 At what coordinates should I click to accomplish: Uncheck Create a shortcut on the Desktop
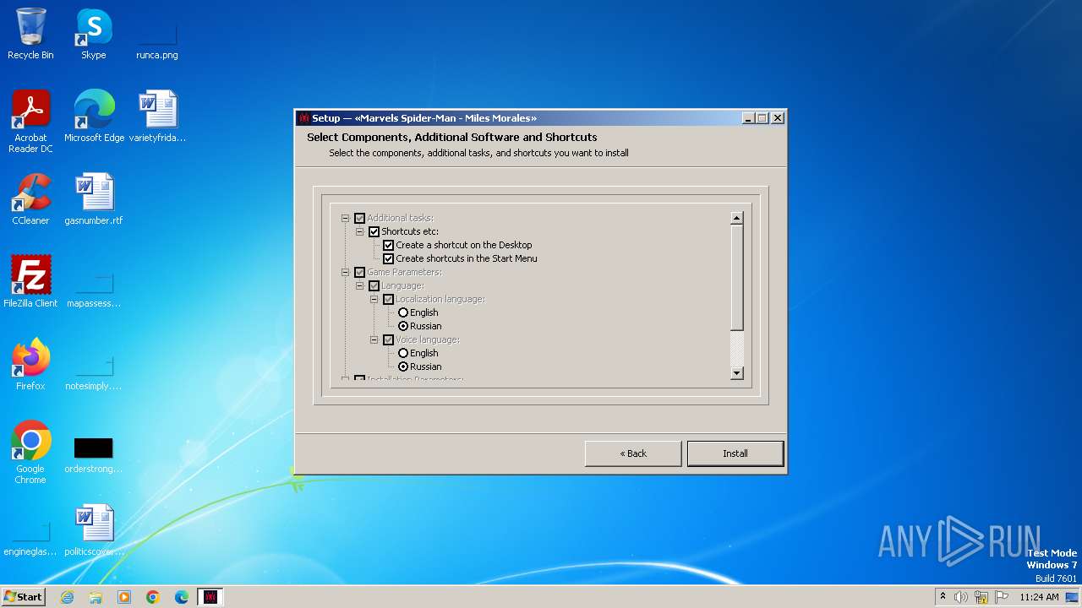pyautogui.click(x=389, y=245)
